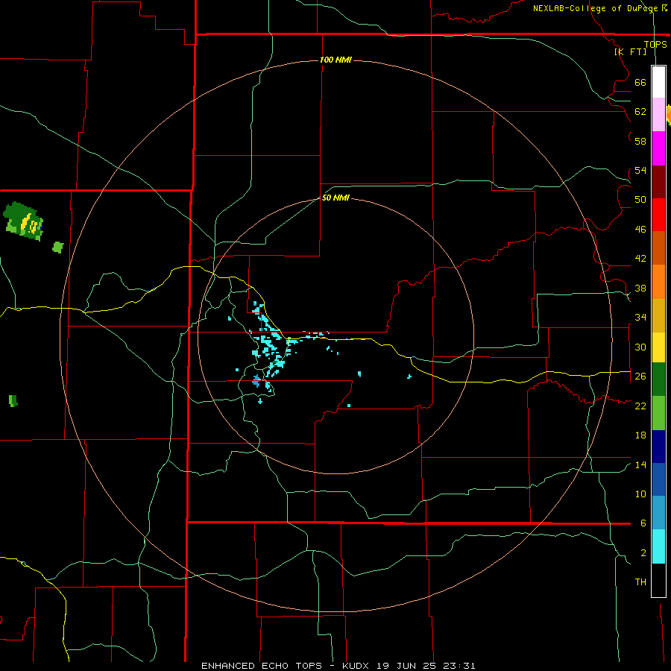Click the '58' legend value
Viewport: 671px width, 671px height.
pyautogui.click(x=640, y=141)
